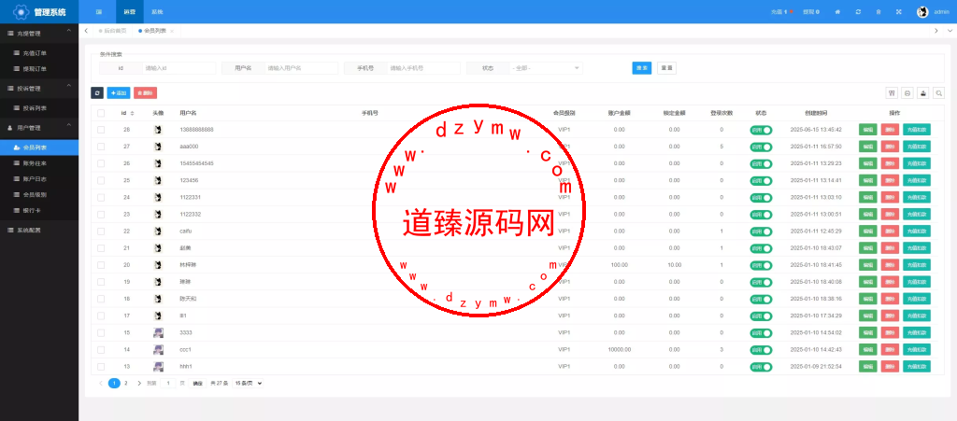
Task: Click account balance 10000.00 cell
Action: click(620, 350)
